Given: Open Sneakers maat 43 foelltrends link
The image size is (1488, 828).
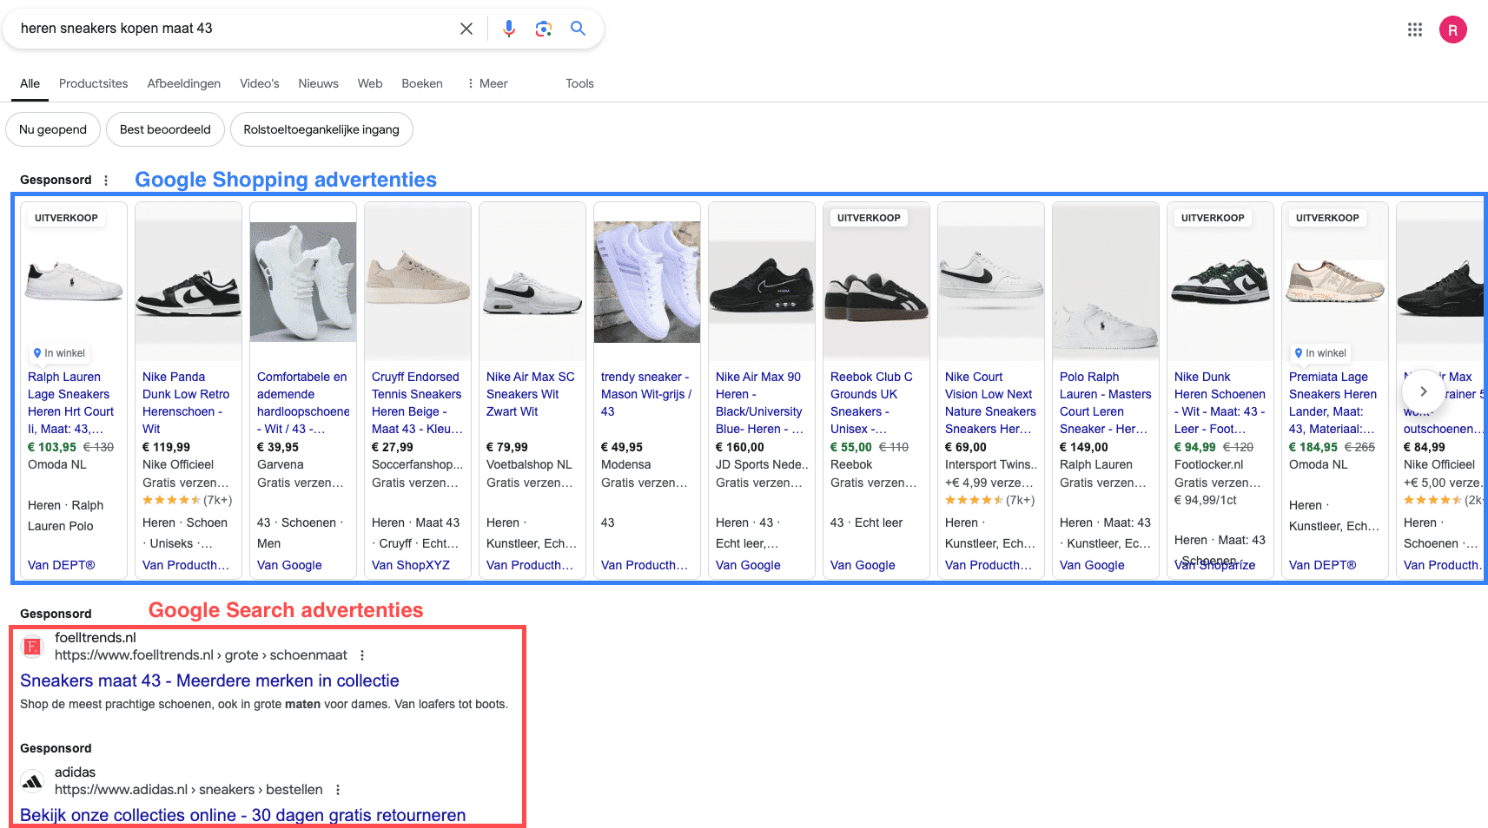Looking at the screenshot, I should [x=209, y=680].
